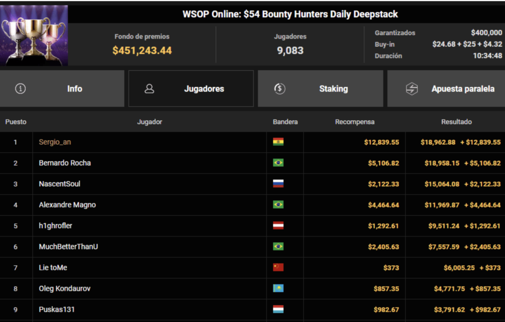The image size is (505, 322).
Task: Click MuchBetterThanU's $2,405.63 bounty in Recompensa
Action: point(383,247)
